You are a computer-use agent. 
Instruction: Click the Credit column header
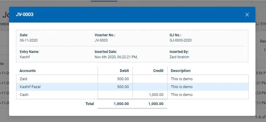point(158,71)
